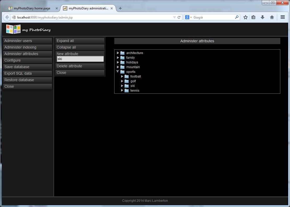
Task: Close the myPhotoDiary administration tab
Action: (x=111, y=8)
